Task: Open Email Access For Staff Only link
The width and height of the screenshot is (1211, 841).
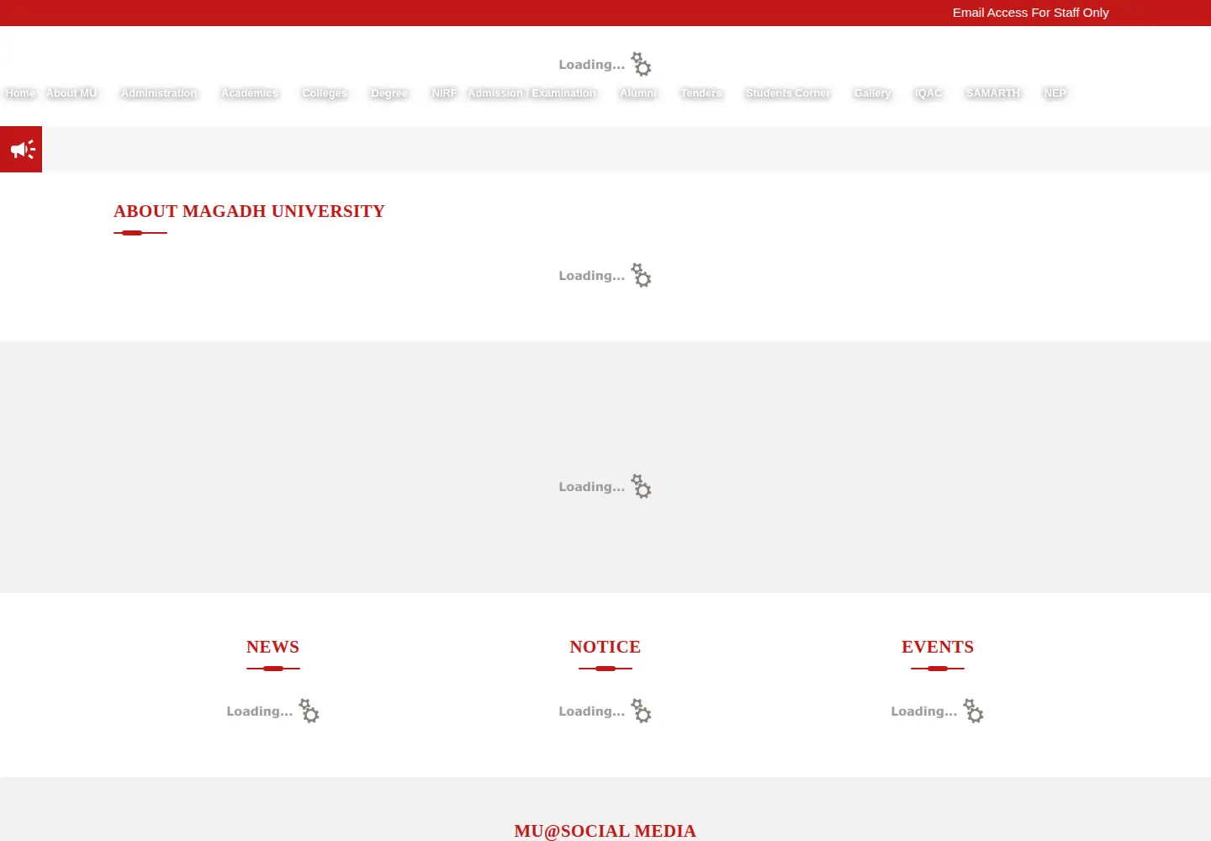Action: (1030, 13)
